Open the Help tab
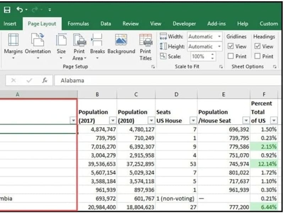284x213 pixels. coord(243,24)
